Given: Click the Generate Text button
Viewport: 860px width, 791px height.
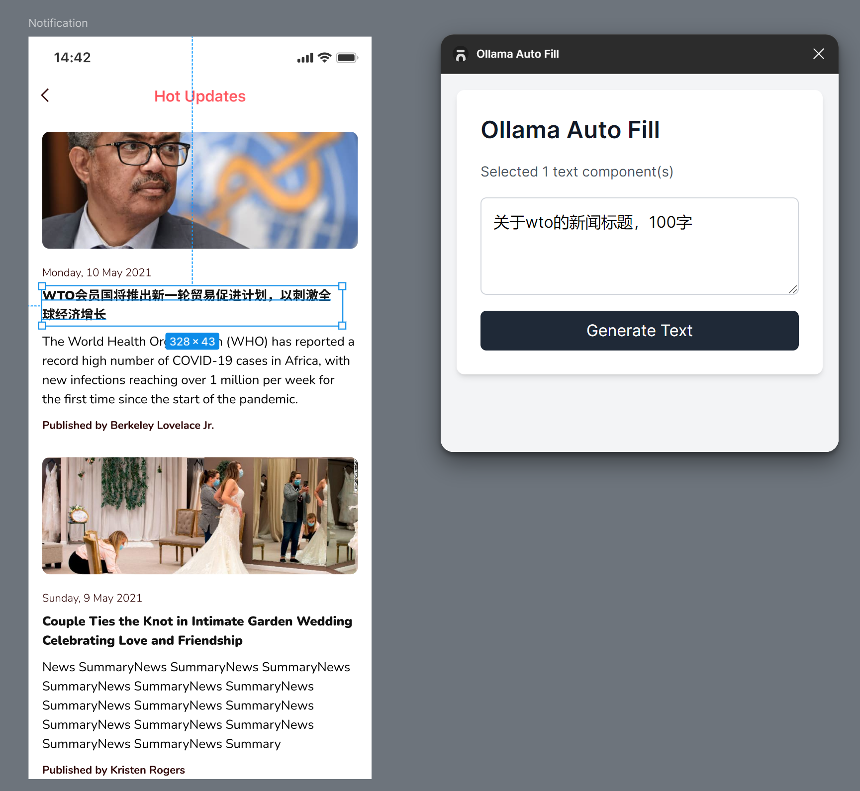Looking at the screenshot, I should coord(639,331).
